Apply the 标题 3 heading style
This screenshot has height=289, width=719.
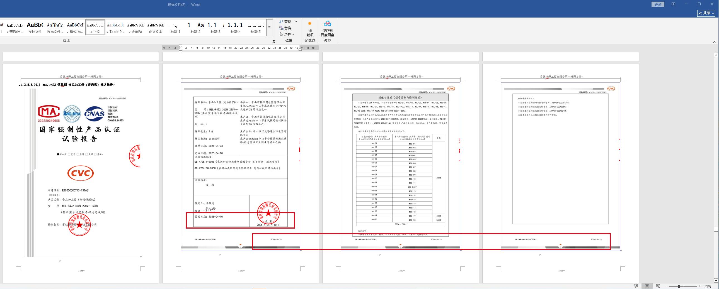216,27
